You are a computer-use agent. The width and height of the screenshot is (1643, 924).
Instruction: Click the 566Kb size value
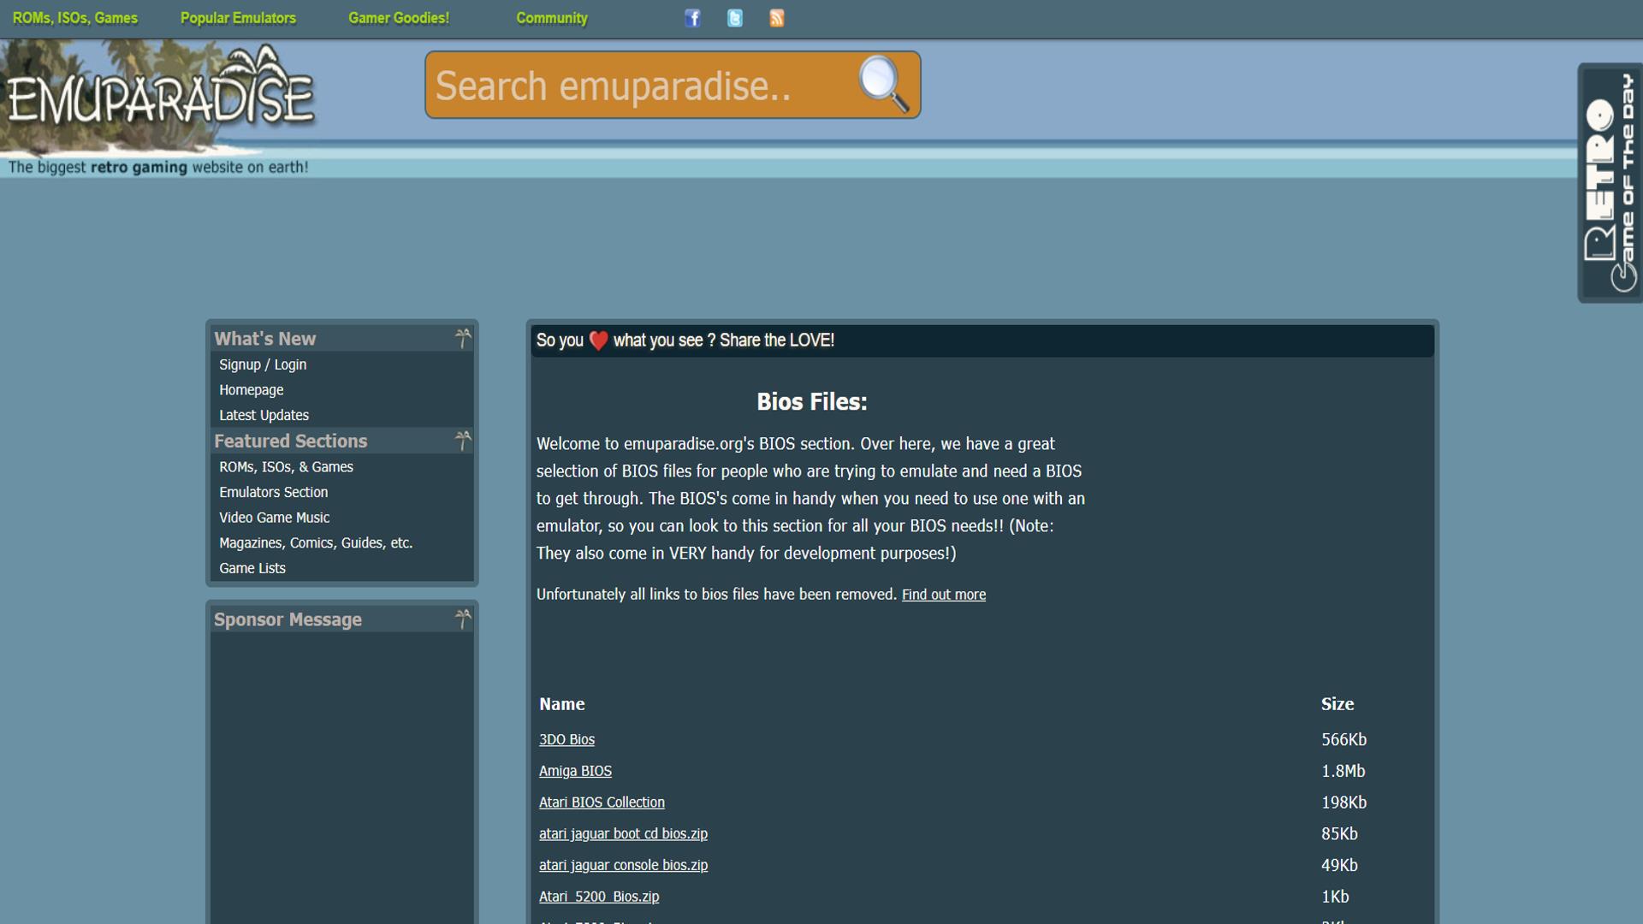[x=1344, y=739]
